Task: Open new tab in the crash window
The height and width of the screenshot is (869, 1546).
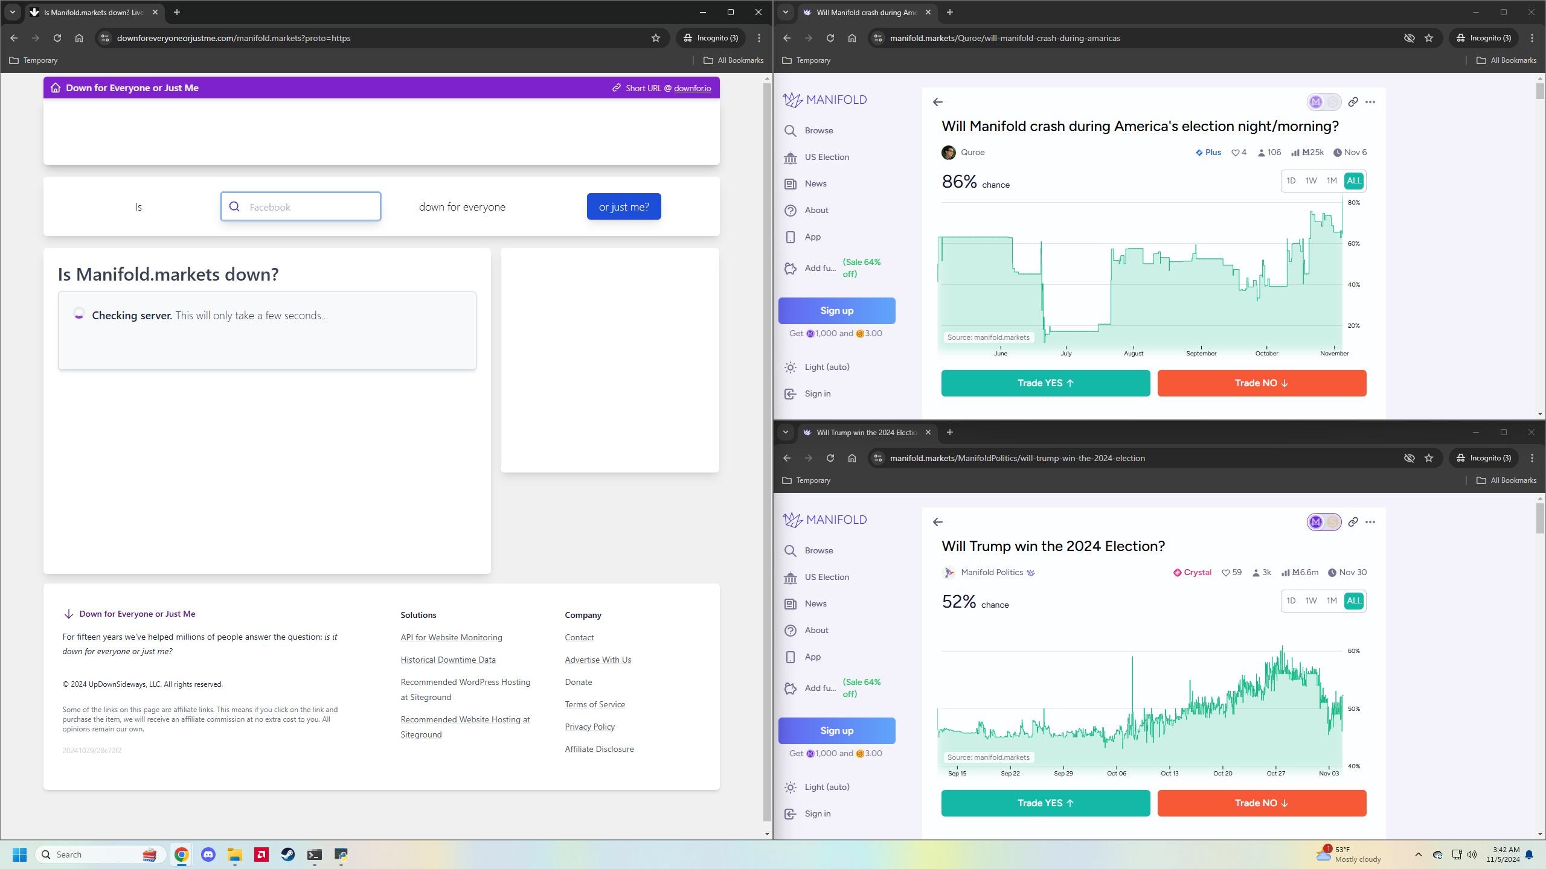Action: [950, 12]
